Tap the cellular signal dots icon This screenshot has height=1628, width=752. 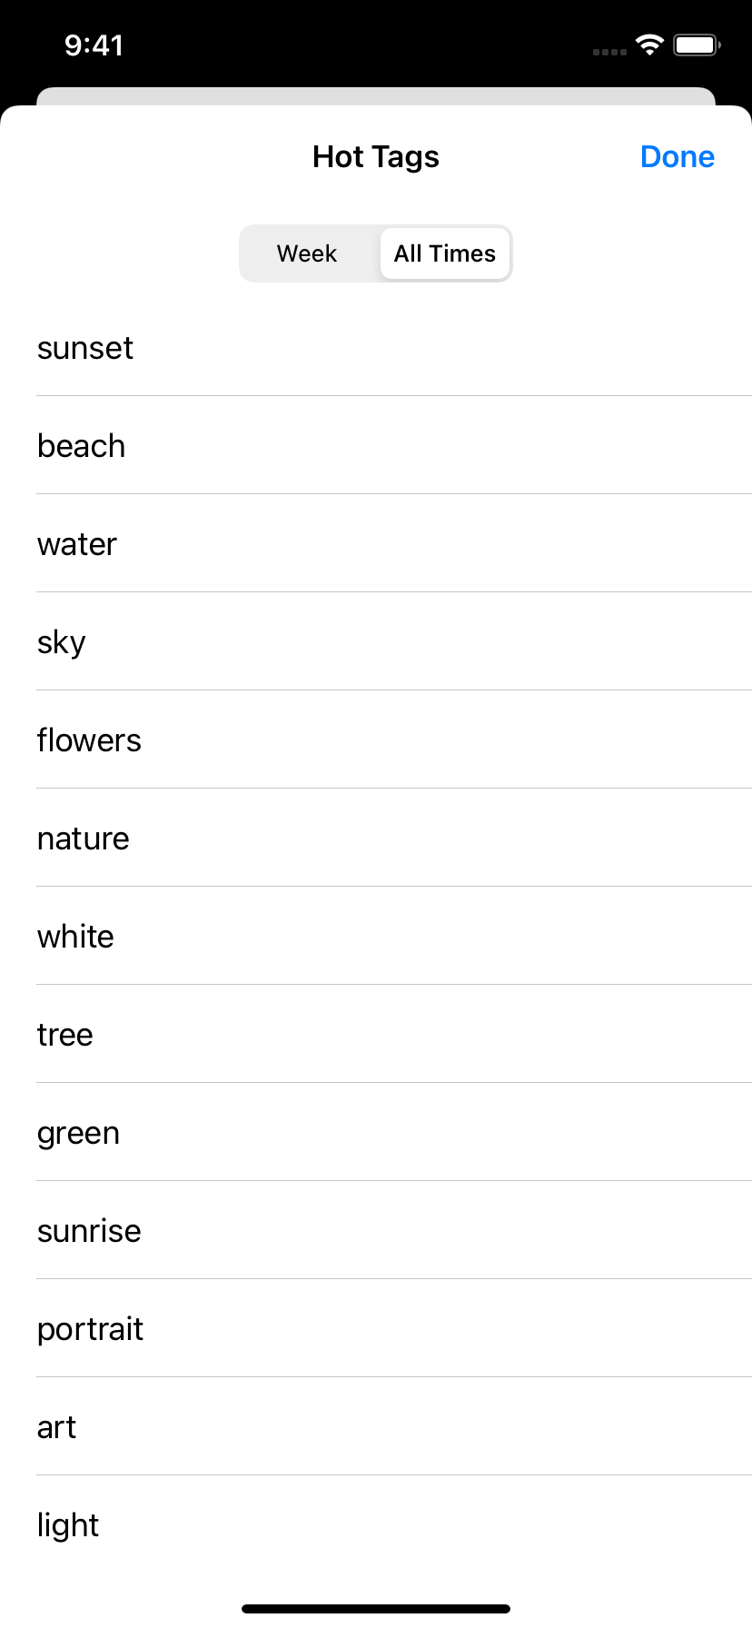tap(609, 52)
